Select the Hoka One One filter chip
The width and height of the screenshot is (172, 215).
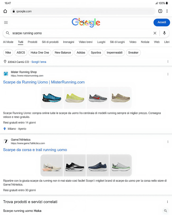click(x=40, y=53)
